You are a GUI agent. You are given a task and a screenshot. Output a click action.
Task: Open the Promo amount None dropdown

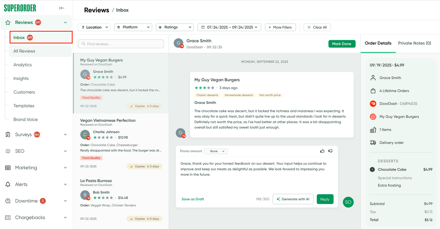coord(216,151)
